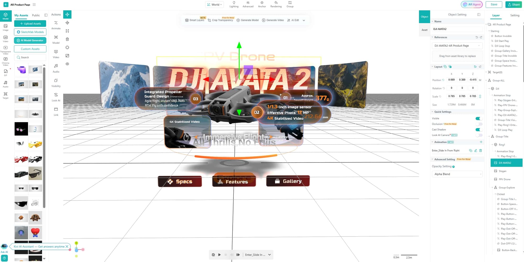Select the Transparent Video asset type
This screenshot has width=524, height=262.
point(6,50)
